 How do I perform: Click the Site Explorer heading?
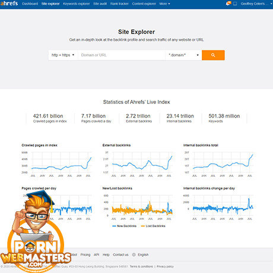[x=136, y=32]
